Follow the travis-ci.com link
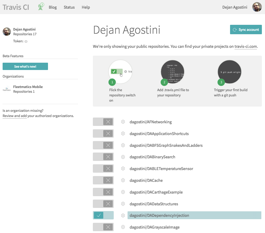The height and width of the screenshot is (233, 265). [246, 46]
